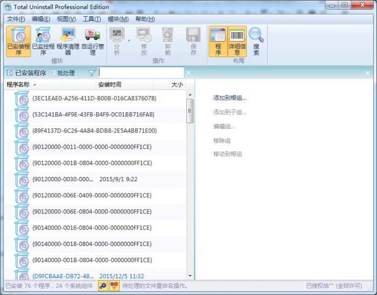This screenshot has width=377, height=295.
Task: Select the {90120000-006E-0804...} program entry
Action: [95, 211]
